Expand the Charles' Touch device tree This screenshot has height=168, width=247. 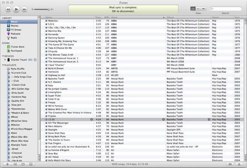pyautogui.click(x=5, y=60)
